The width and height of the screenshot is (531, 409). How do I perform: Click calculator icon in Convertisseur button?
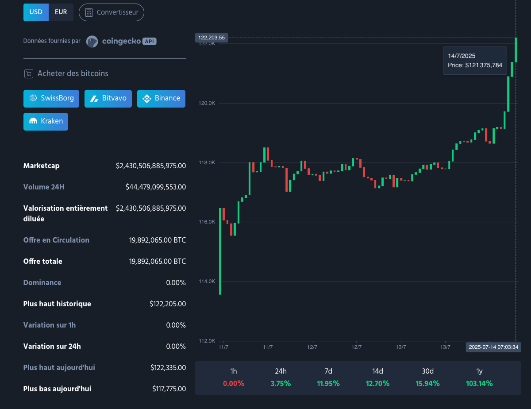(89, 12)
